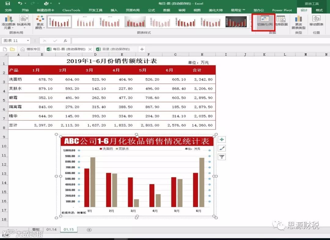Open Change Colors (更改颜色) palette
The image size is (330, 240).
click(x=40, y=22)
